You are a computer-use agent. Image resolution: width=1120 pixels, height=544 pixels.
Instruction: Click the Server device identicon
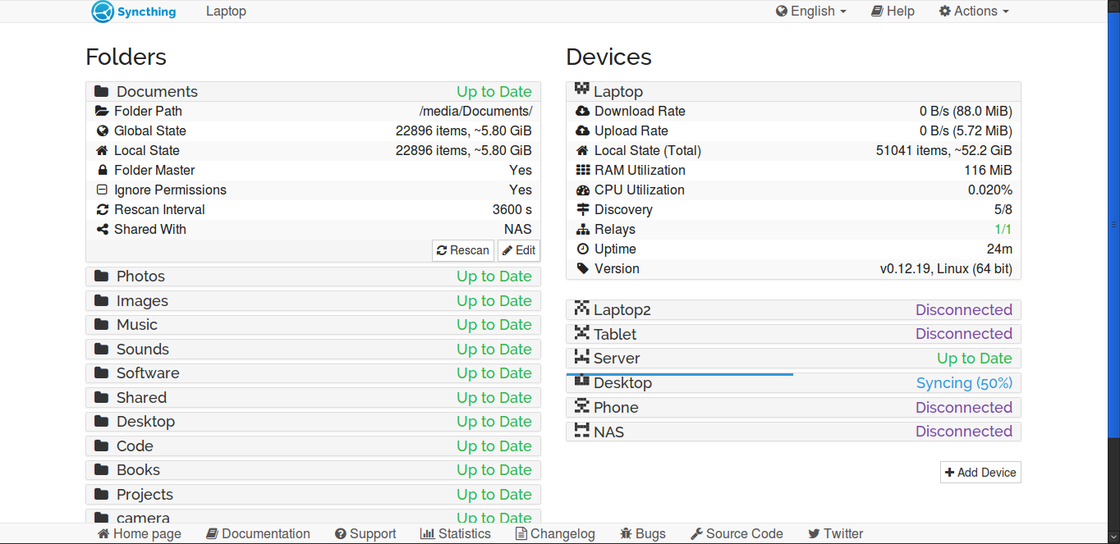pos(582,357)
